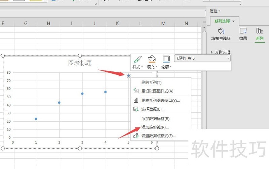This screenshot has height=169, width=269.
Task: Select the data point at x=4
Action: tap(106, 92)
